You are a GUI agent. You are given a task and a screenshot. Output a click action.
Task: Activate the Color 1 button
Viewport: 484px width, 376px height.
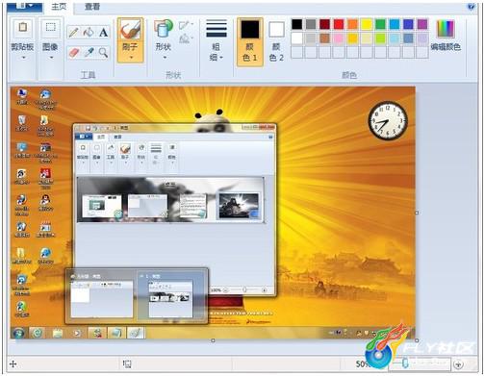[x=250, y=42]
